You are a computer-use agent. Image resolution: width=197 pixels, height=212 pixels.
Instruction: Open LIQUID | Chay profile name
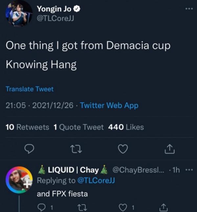[x=73, y=170]
